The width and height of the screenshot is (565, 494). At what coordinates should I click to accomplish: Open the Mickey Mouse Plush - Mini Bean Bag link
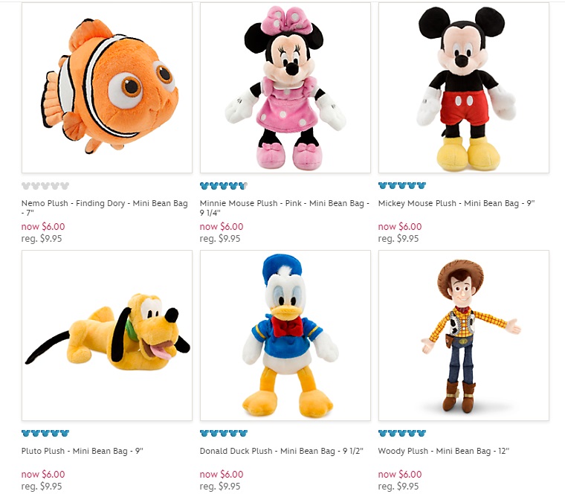coord(456,203)
